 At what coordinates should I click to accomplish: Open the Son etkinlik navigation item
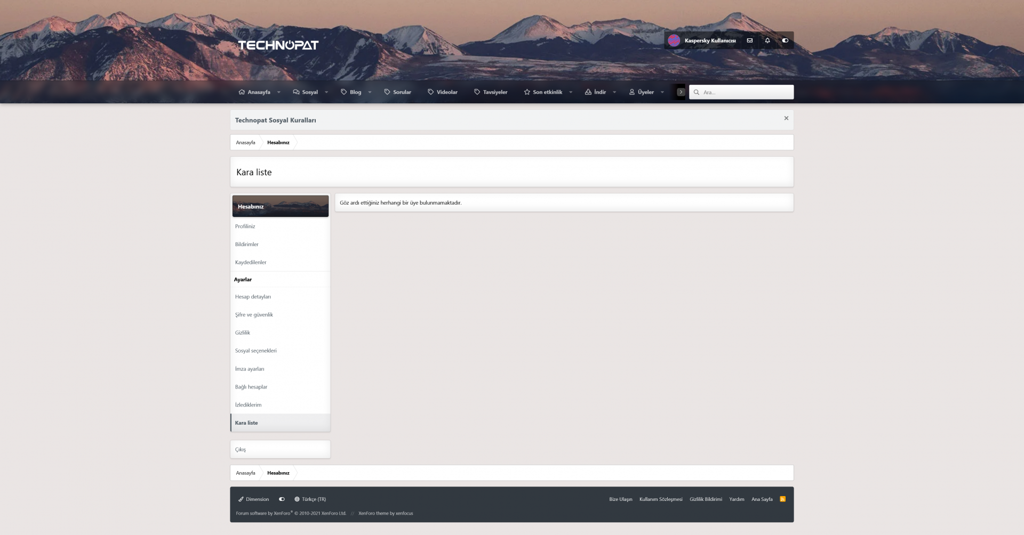pyautogui.click(x=543, y=92)
